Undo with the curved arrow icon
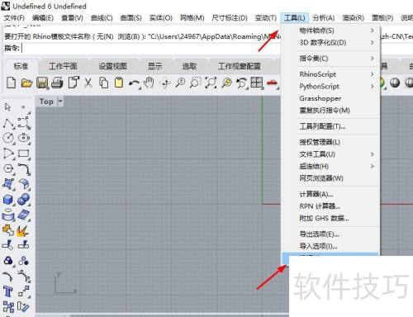The height and width of the screenshot is (317, 413). (x=134, y=83)
